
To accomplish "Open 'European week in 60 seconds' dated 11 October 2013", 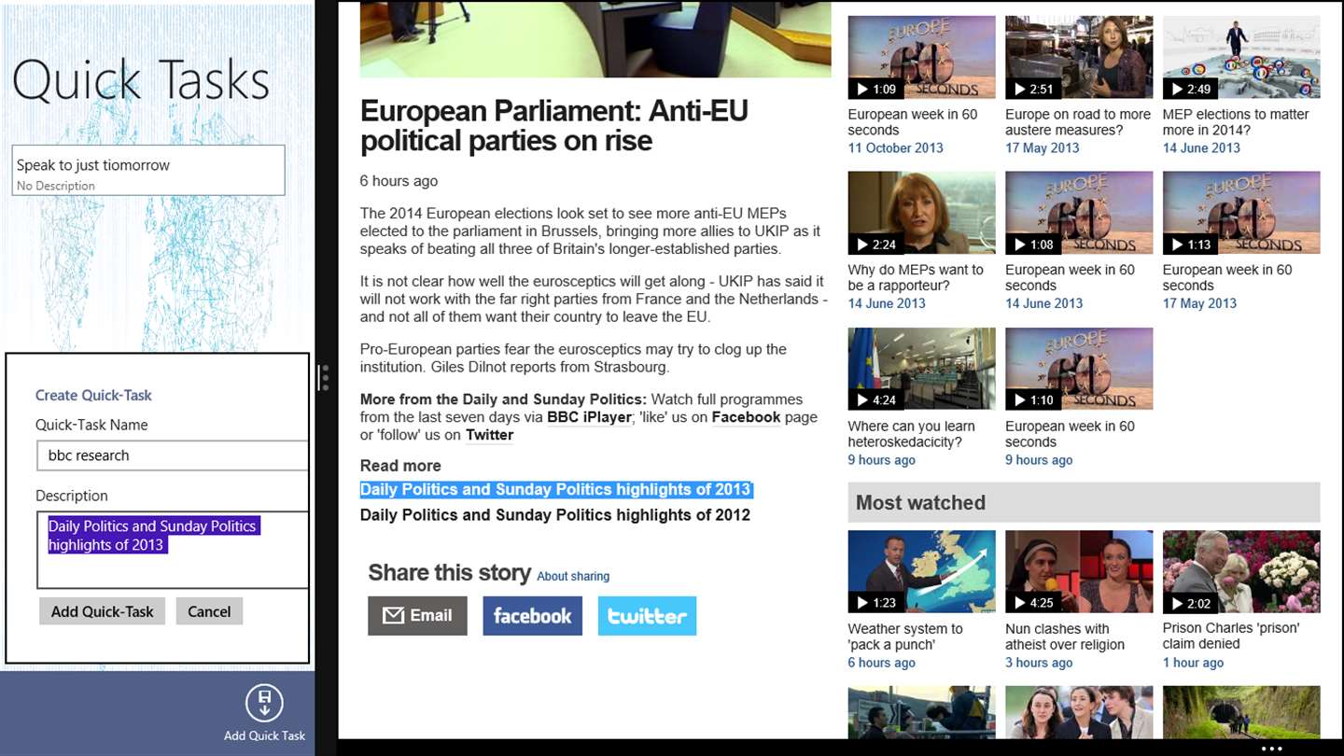I will tap(913, 122).
